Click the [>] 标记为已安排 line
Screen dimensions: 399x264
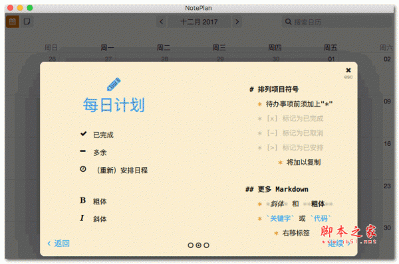291,147
